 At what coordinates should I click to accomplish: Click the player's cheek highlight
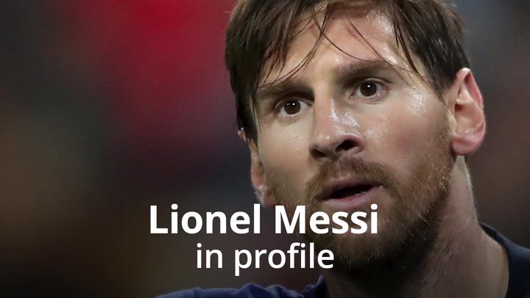(416, 112)
